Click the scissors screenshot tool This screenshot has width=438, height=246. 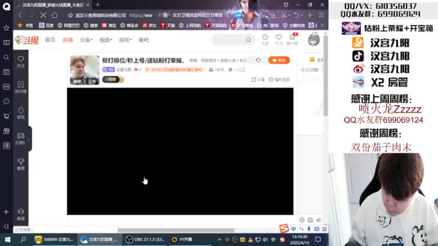click(x=284, y=15)
